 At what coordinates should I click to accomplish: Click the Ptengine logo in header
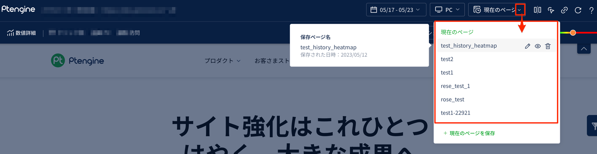tap(18, 10)
